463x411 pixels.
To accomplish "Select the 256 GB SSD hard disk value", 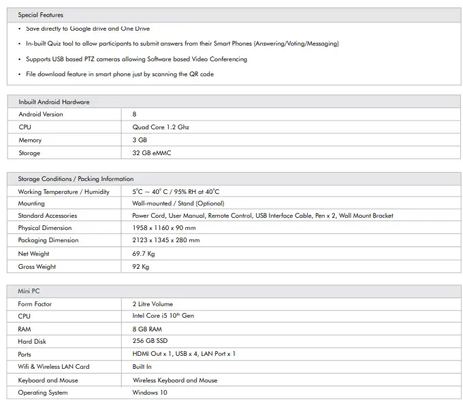I will tap(150, 341).
